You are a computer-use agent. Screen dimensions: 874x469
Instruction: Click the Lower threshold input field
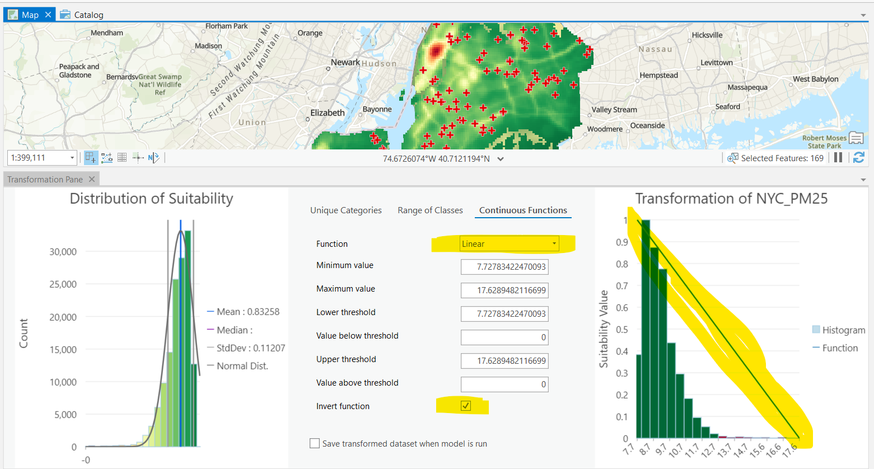tap(504, 314)
